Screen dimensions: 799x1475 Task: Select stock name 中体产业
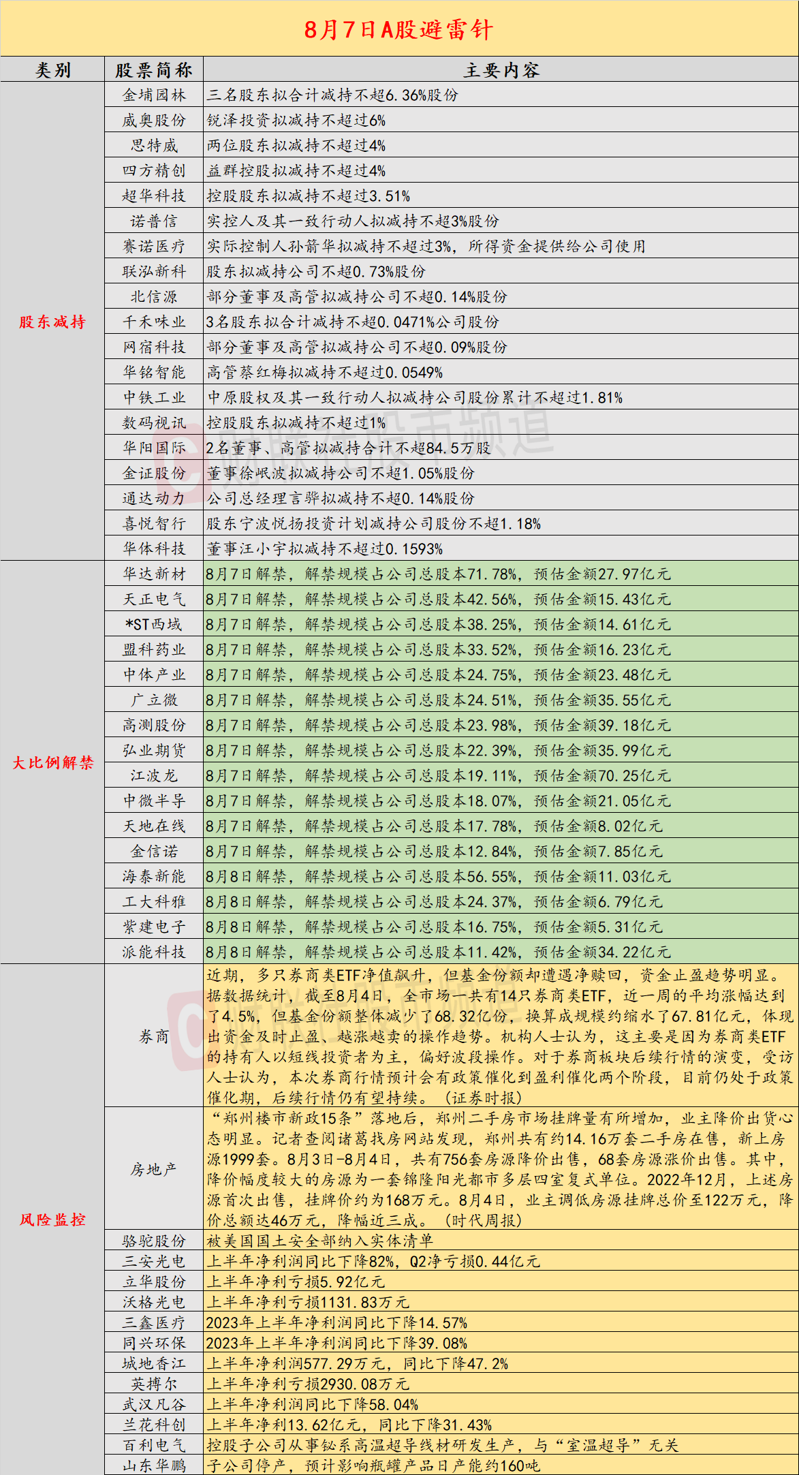point(154,674)
